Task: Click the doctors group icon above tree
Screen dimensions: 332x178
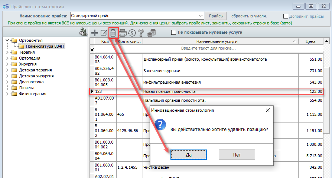Action: [x=83, y=32]
